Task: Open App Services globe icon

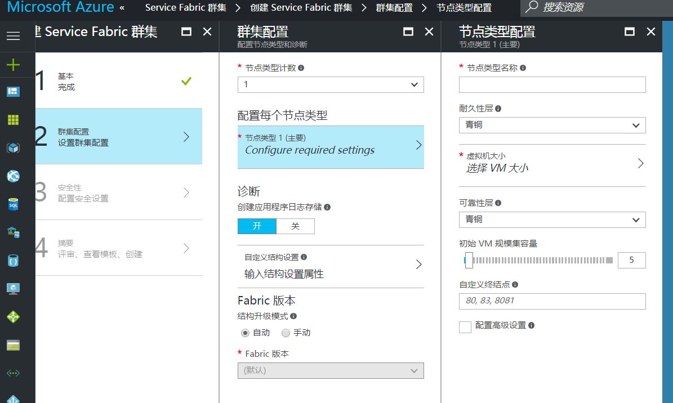Action: coord(14,176)
